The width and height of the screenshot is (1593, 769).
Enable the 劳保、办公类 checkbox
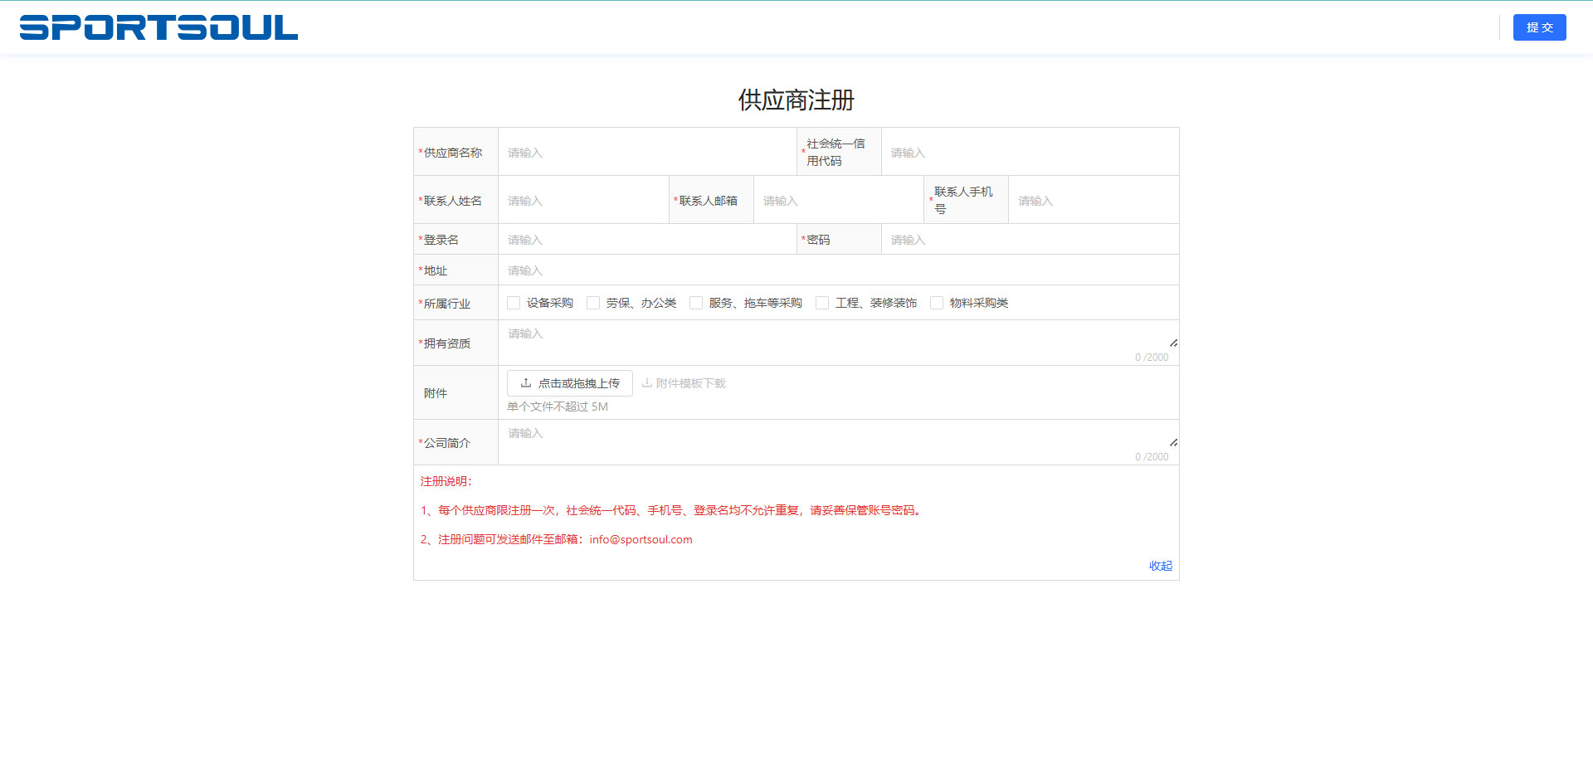click(592, 303)
